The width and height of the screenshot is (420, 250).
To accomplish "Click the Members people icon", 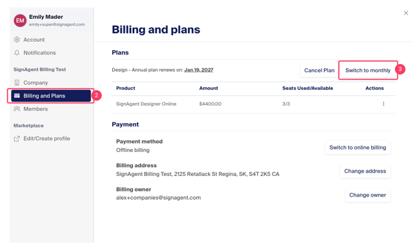I will pyautogui.click(x=17, y=109).
